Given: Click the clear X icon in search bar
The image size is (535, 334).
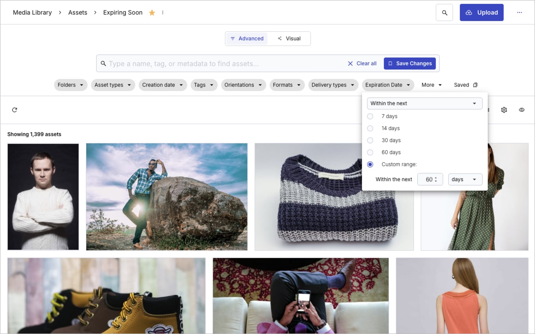Looking at the screenshot, I should click(x=350, y=63).
